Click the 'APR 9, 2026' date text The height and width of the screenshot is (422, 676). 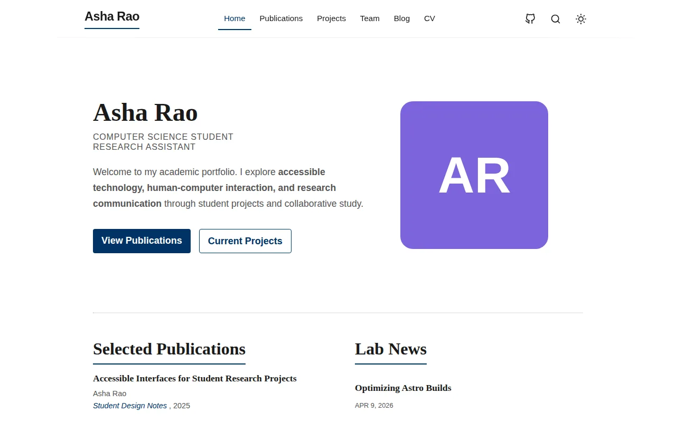tap(374, 406)
